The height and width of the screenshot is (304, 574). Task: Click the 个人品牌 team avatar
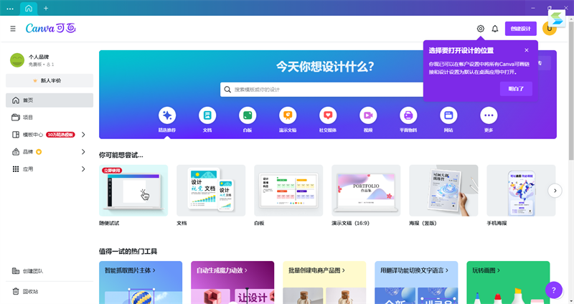(17, 60)
